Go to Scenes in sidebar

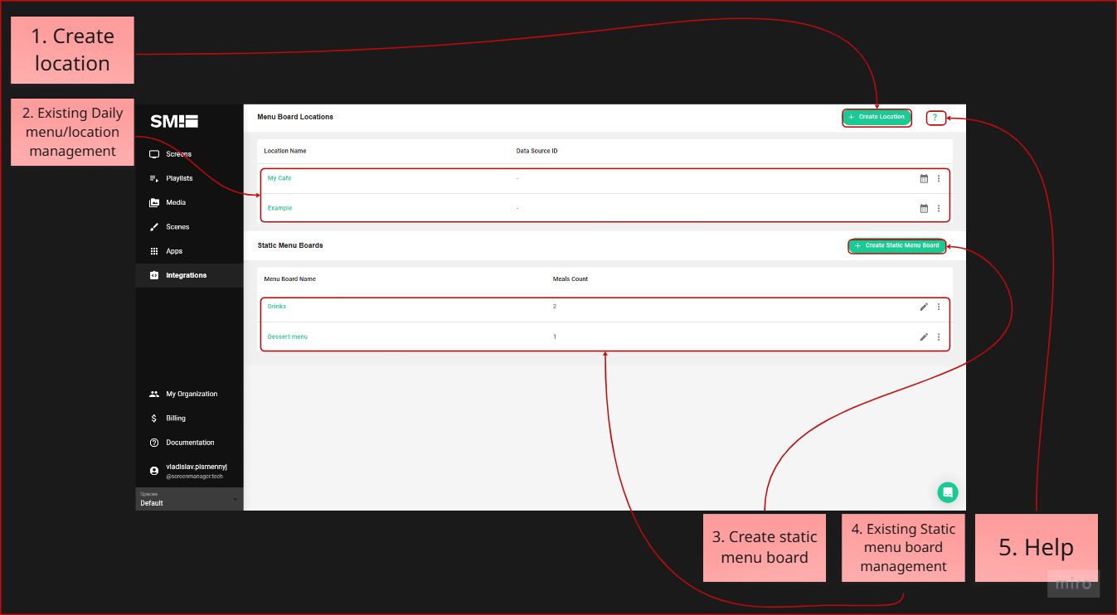click(189, 226)
